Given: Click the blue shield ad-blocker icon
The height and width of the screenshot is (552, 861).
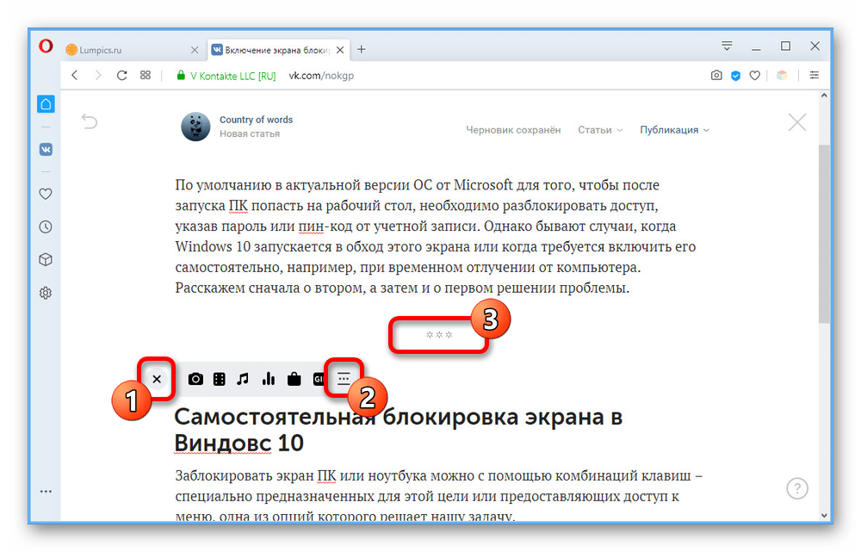Looking at the screenshot, I should coord(736,76).
